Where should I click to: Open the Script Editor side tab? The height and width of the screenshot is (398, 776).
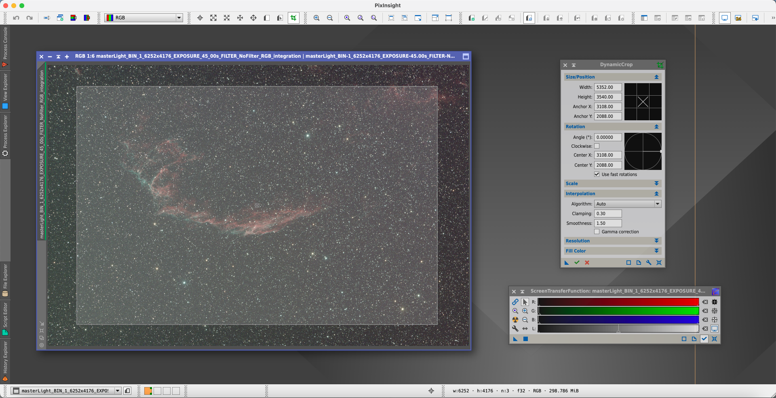(x=5, y=319)
